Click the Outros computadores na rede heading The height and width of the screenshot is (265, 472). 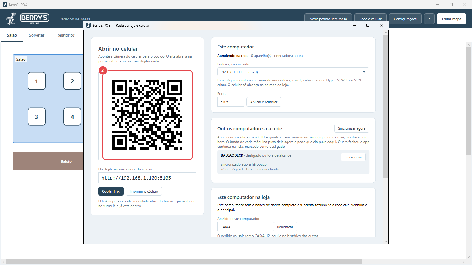[x=250, y=128]
